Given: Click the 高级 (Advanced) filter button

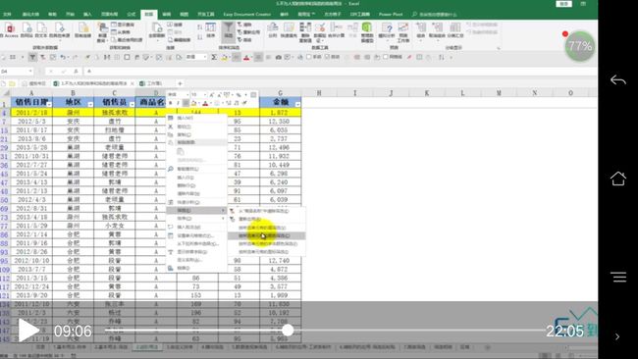Looking at the screenshot, I should point(244,40).
